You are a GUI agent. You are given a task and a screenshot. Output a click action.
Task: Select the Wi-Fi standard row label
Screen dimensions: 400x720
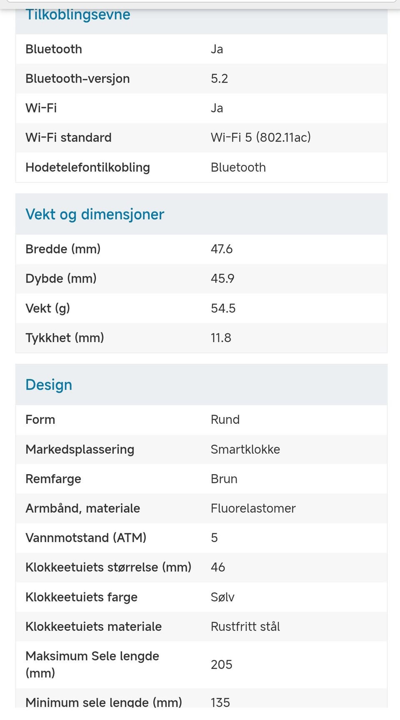click(x=68, y=137)
